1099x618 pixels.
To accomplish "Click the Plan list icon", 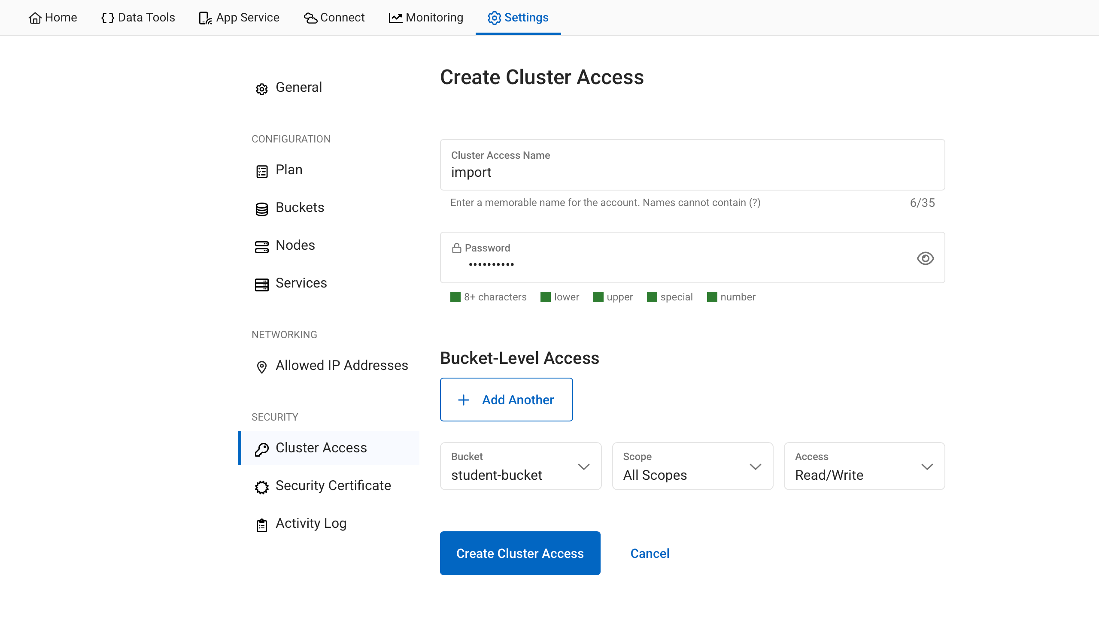I will [x=261, y=171].
